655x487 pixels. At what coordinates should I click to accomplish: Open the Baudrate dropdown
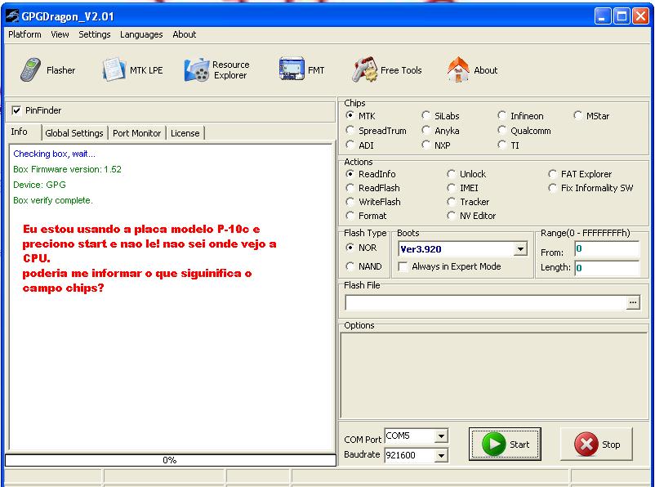tap(441, 455)
